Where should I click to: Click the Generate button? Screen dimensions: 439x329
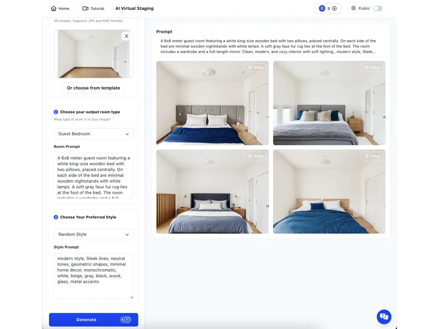click(93, 320)
